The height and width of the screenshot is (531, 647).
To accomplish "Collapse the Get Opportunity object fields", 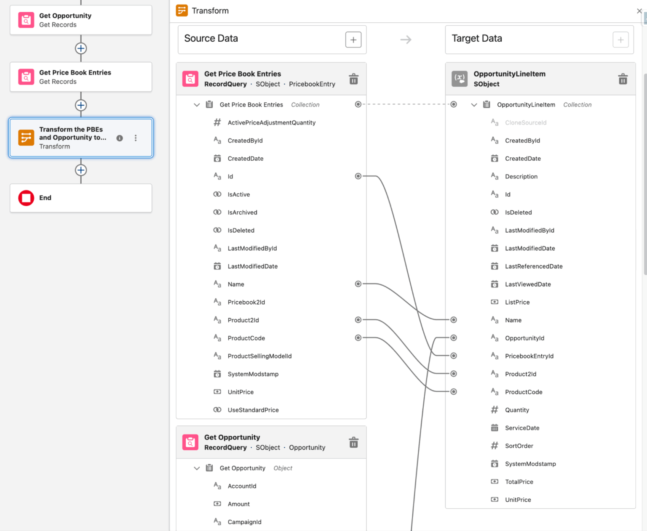I will click(197, 468).
